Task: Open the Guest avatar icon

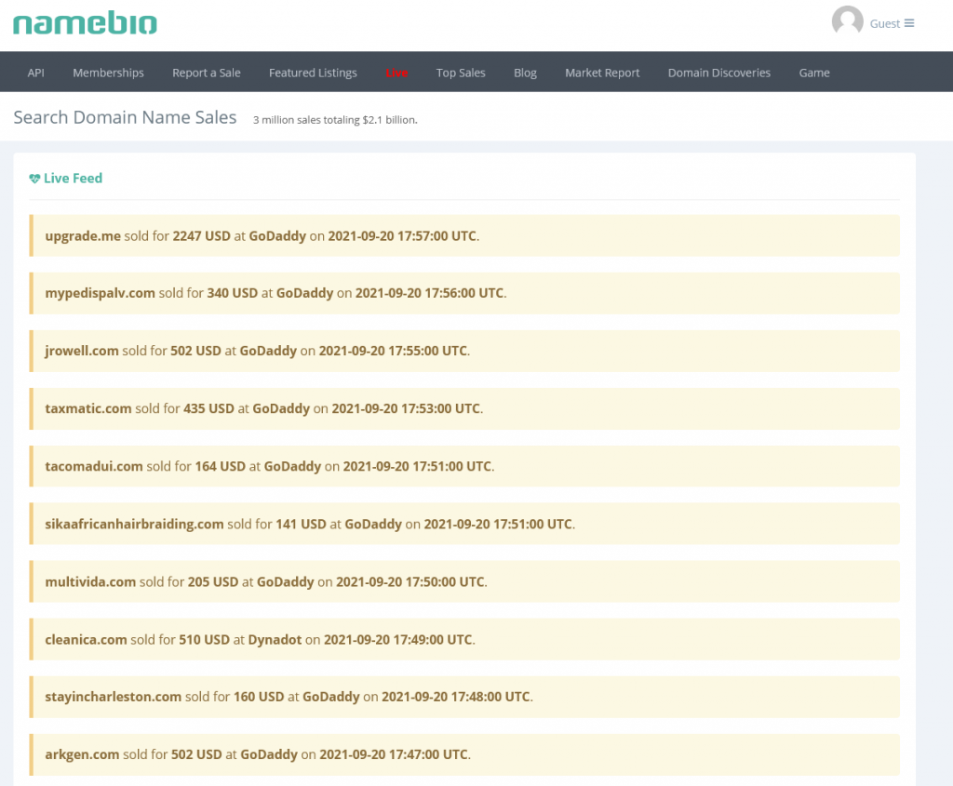Action: [847, 21]
